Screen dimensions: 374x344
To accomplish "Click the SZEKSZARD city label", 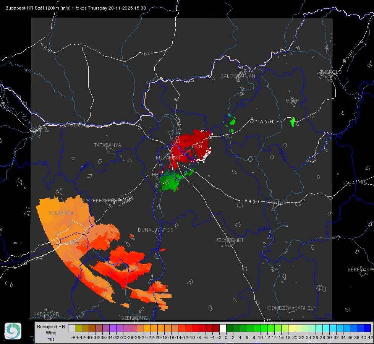I will (135, 318).
